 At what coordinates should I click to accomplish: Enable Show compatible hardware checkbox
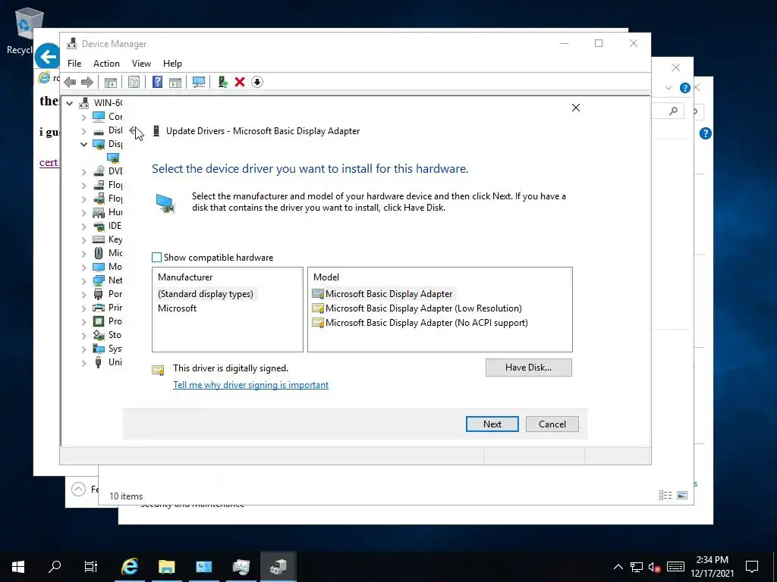156,258
